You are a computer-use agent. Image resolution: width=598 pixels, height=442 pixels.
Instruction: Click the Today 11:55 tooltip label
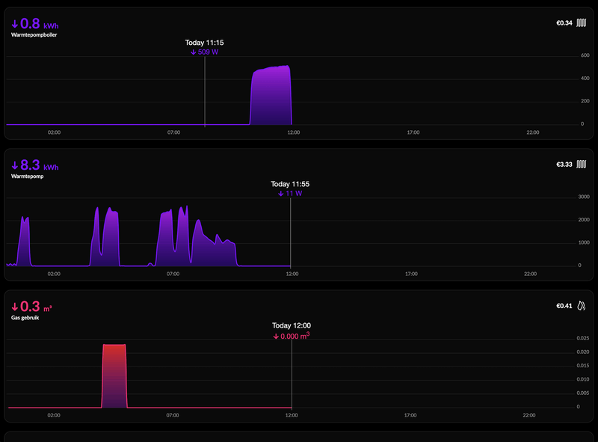pos(290,184)
